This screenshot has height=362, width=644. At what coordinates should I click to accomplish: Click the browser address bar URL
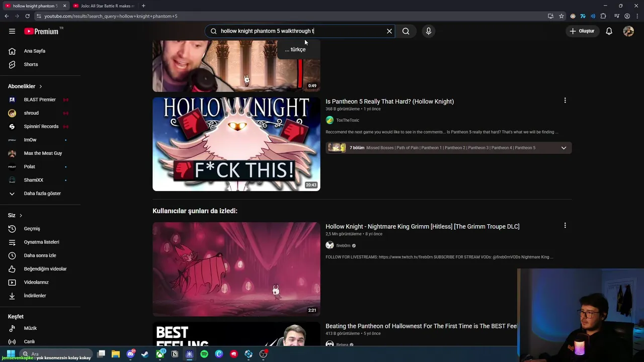click(111, 16)
